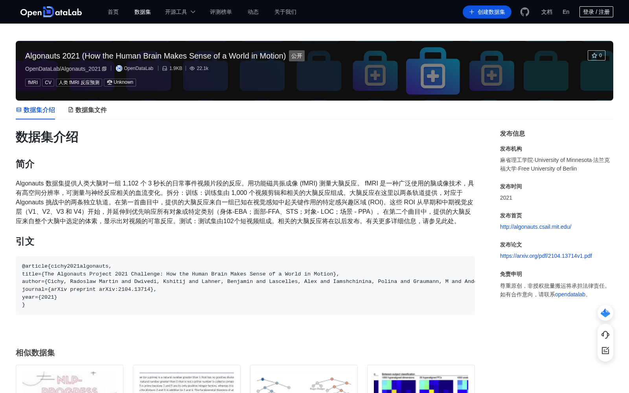Click the 发布时间 value 2021

(x=506, y=198)
